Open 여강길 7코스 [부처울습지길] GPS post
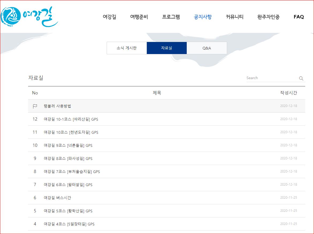The image size is (314, 234). [72, 171]
